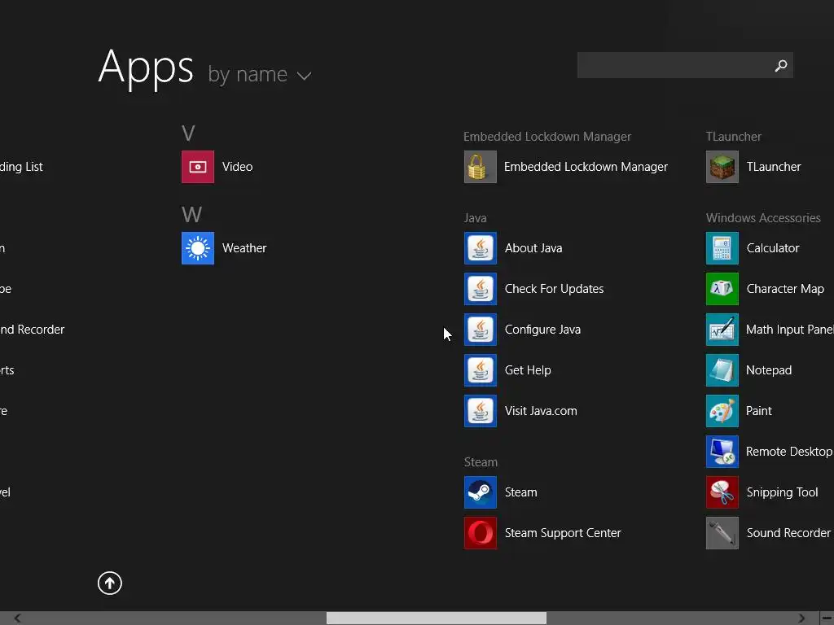Screen dimensions: 834x625
Task: Open the Configure Java icon
Action: (481, 330)
